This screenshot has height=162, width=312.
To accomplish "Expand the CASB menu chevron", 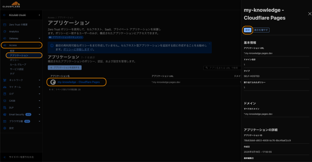I will (x=39, y=101).
